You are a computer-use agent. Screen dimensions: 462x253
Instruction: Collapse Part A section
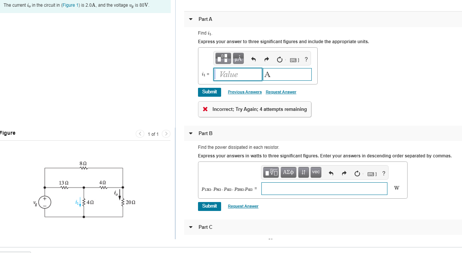(x=191, y=19)
